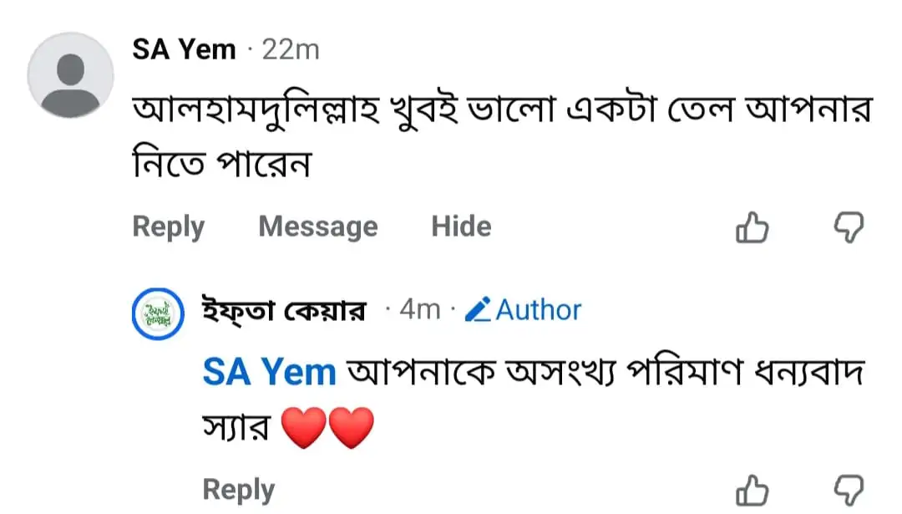
Task: Like the ইফ্তা কেয়ার author reply
Action: pos(752,491)
